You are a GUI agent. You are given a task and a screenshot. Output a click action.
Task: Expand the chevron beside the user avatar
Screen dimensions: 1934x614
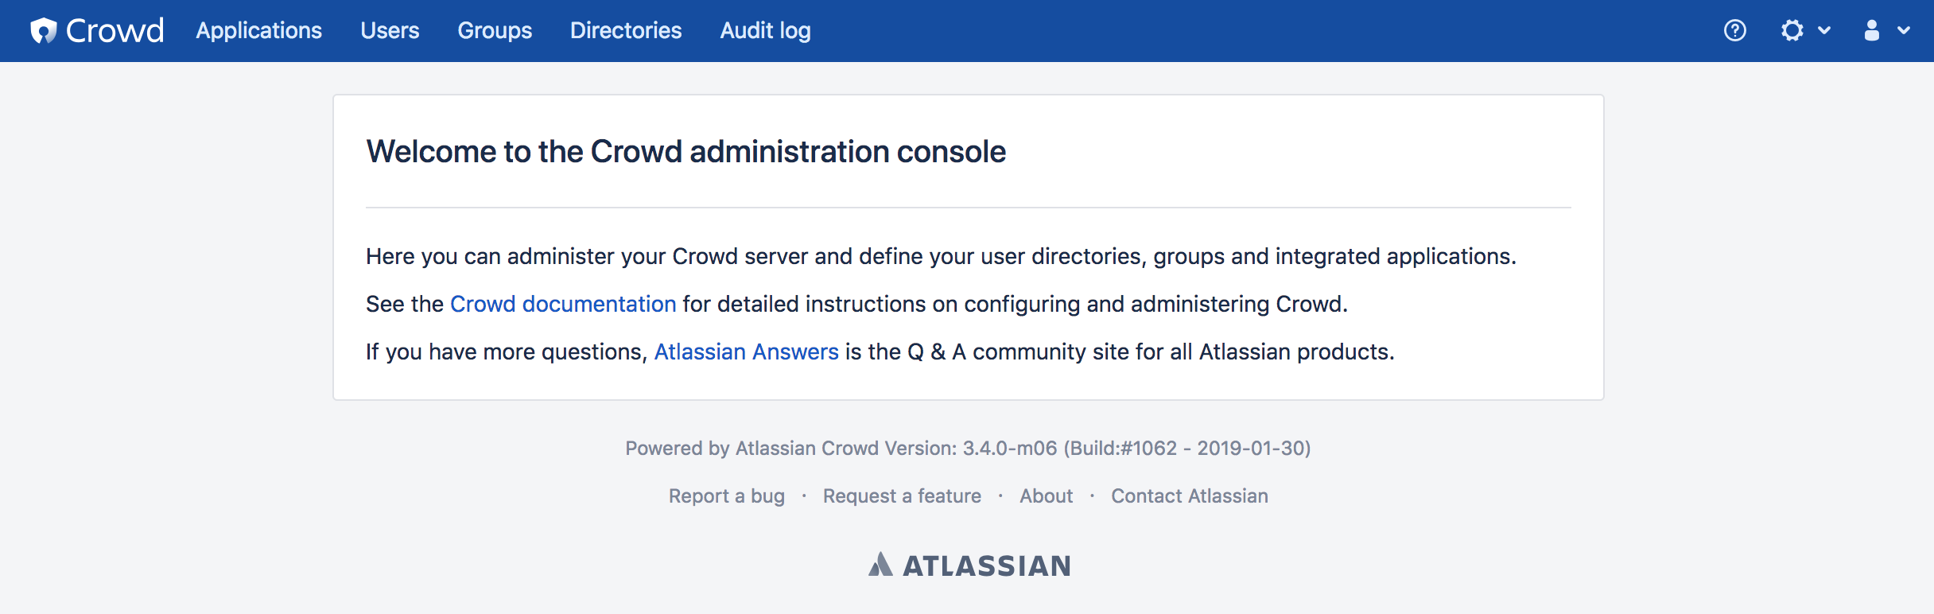click(1904, 30)
